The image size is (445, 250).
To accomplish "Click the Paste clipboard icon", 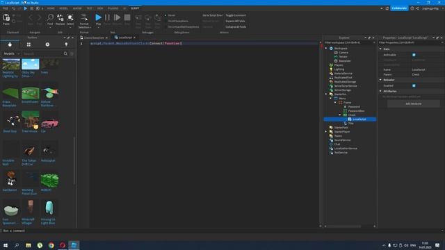I will pyautogui.click(x=6, y=18).
